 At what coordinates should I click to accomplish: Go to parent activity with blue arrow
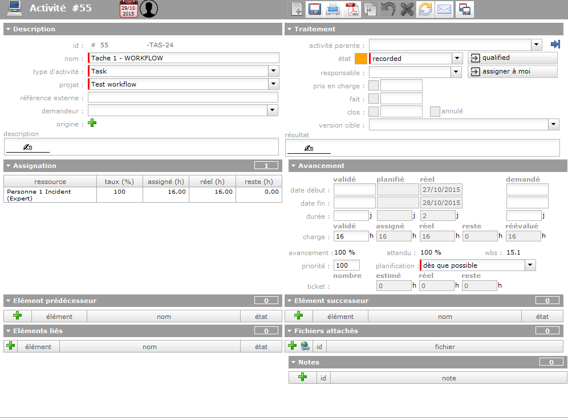(555, 44)
